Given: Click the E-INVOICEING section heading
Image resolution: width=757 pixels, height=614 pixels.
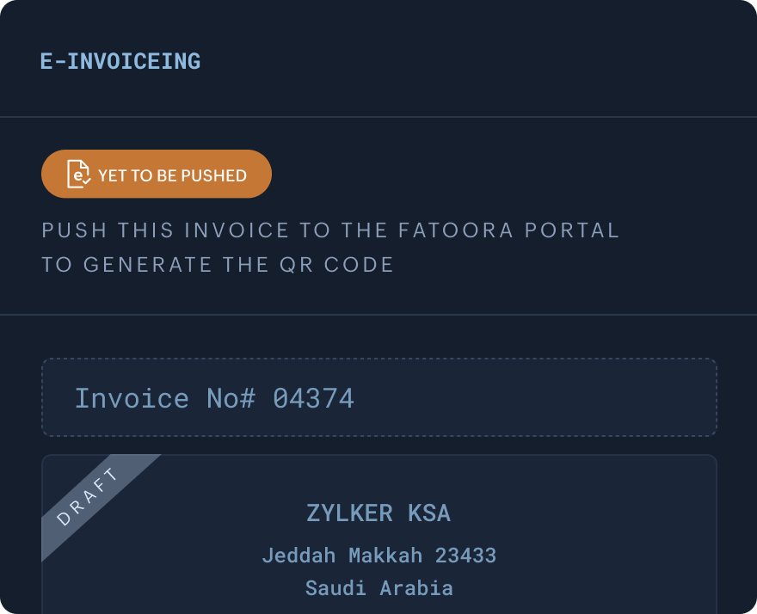Looking at the screenshot, I should point(120,62).
